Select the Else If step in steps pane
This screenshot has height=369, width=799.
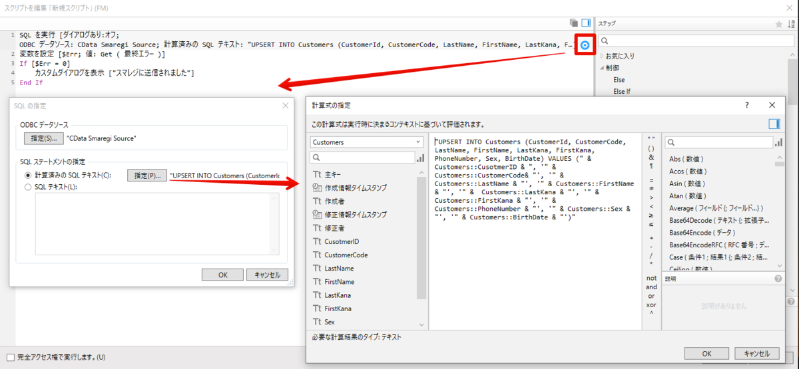click(x=623, y=91)
